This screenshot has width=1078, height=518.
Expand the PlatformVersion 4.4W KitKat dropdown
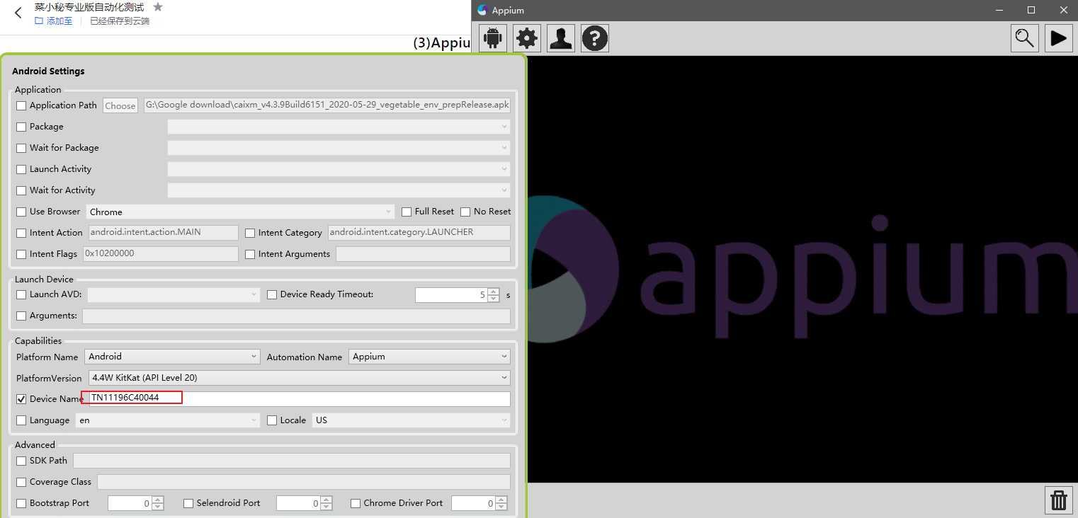(x=300, y=378)
